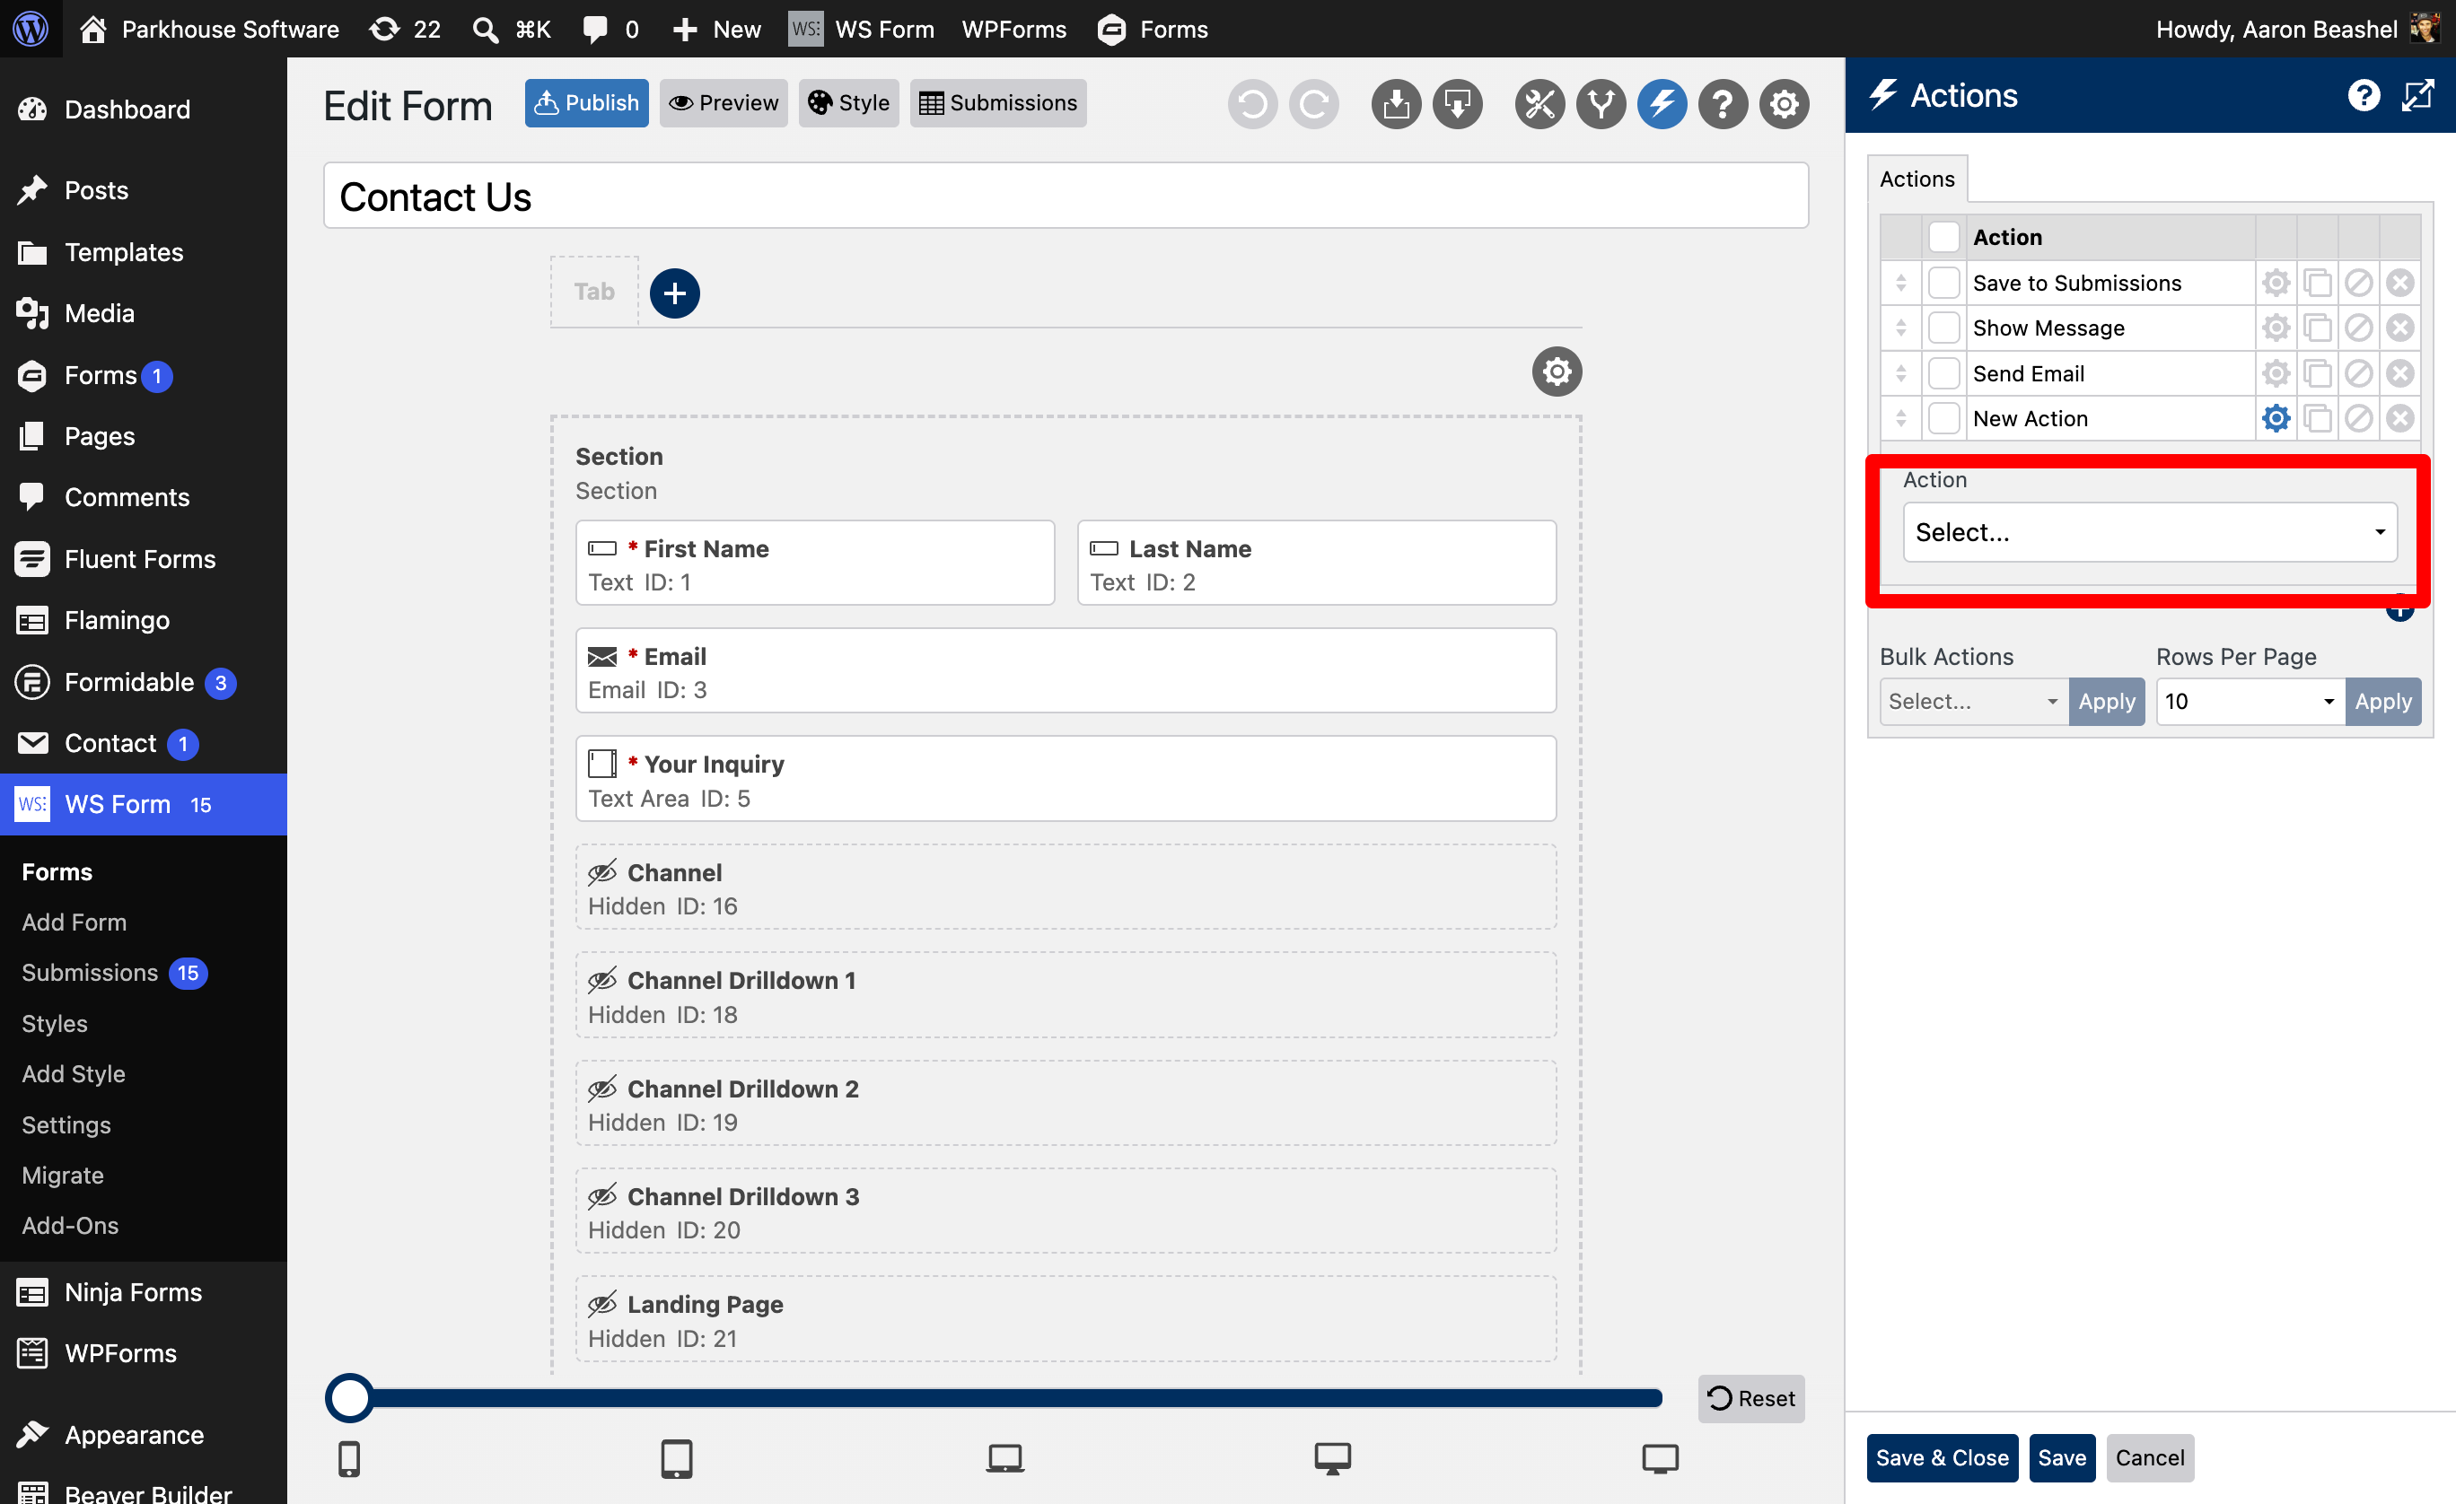This screenshot has width=2456, height=1504.
Task: Delete the New Action row
Action: (x=2400, y=418)
